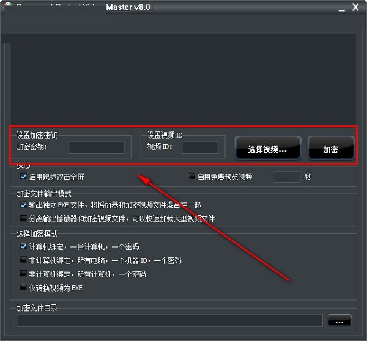Focus the 加密密钥 input field
The width and height of the screenshot is (367, 341).
pos(96,147)
